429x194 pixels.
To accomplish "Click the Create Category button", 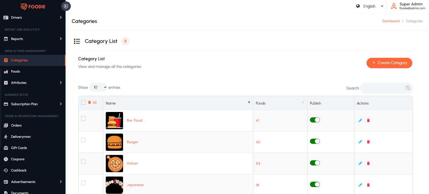I will coord(389,63).
